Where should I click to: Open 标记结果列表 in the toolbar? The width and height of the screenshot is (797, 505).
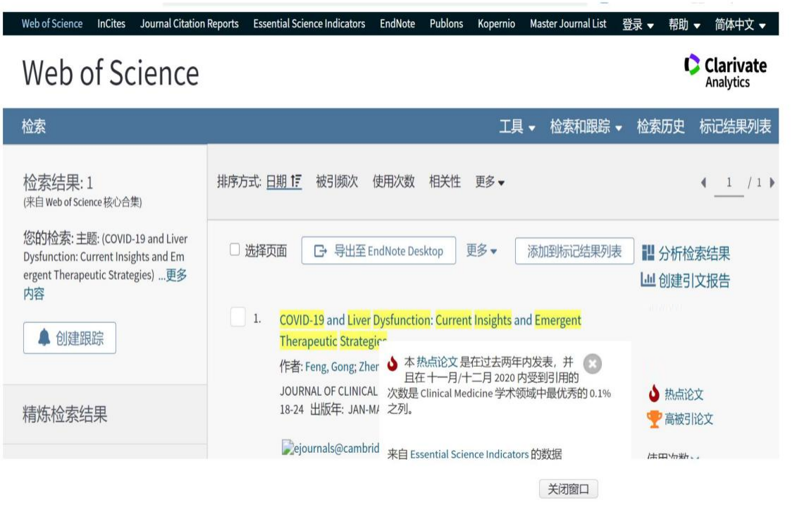click(x=735, y=126)
